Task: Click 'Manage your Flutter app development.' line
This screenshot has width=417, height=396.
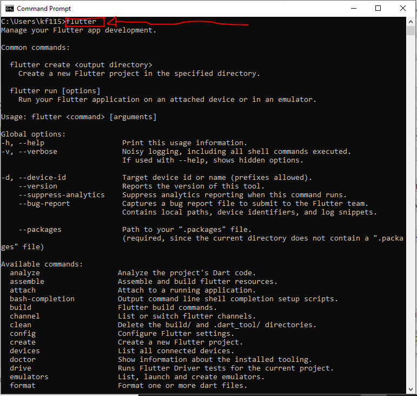Action: pyautogui.click(x=78, y=30)
